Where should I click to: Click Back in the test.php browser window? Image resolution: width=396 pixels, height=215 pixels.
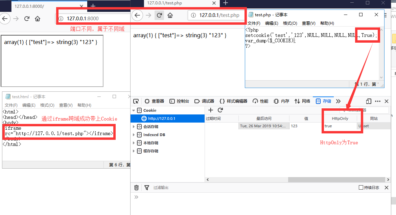coord(137,15)
